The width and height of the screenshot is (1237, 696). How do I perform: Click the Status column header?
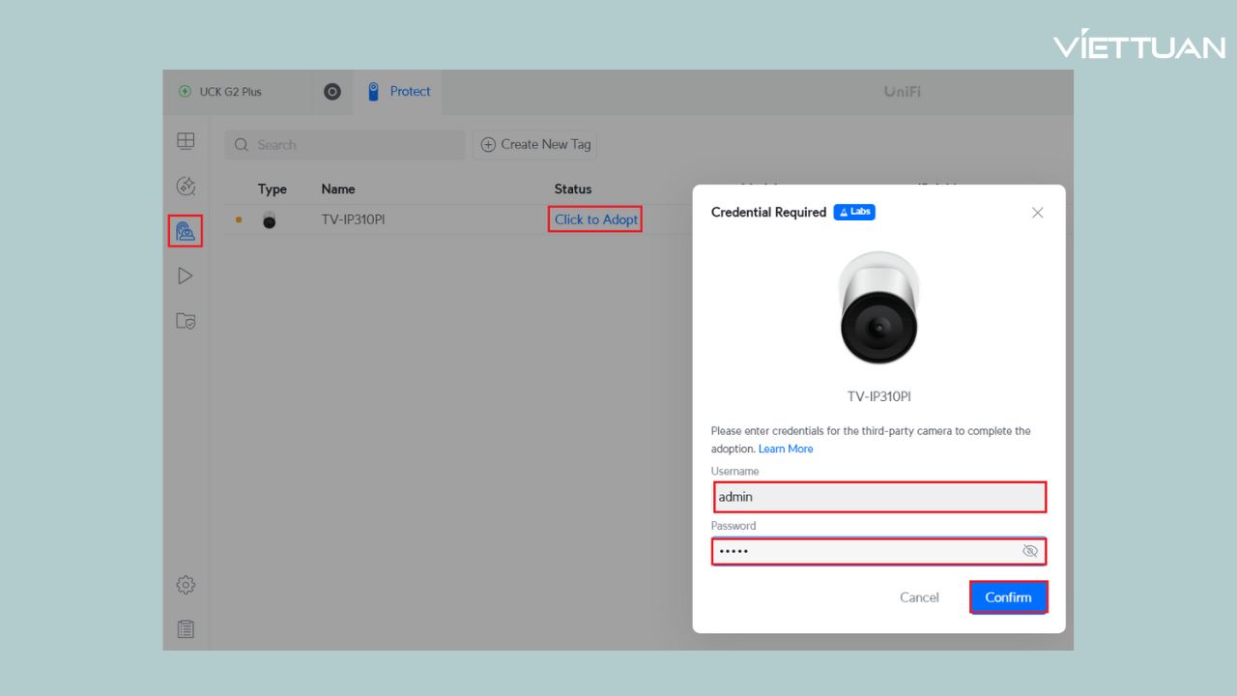point(573,189)
